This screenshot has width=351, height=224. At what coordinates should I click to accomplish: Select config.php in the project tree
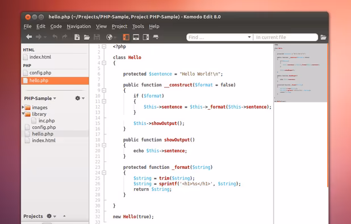click(44, 127)
